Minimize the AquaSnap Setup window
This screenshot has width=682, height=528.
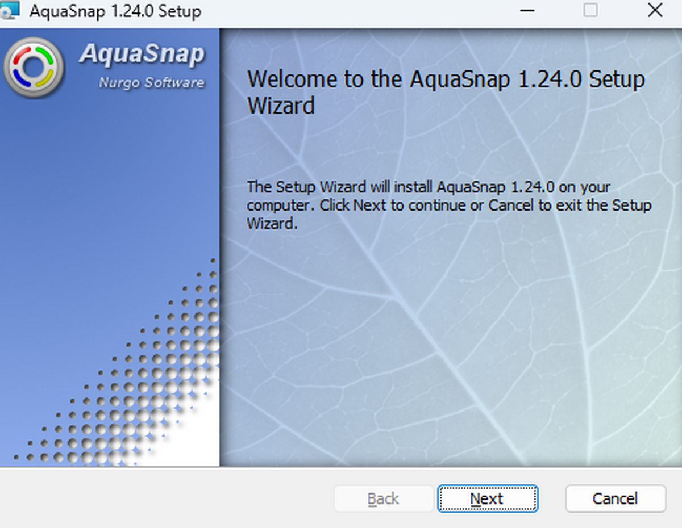527,10
